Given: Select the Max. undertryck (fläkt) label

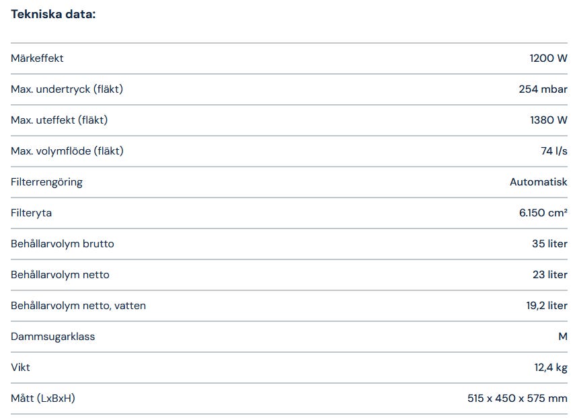Looking at the screenshot, I should click(x=67, y=89).
